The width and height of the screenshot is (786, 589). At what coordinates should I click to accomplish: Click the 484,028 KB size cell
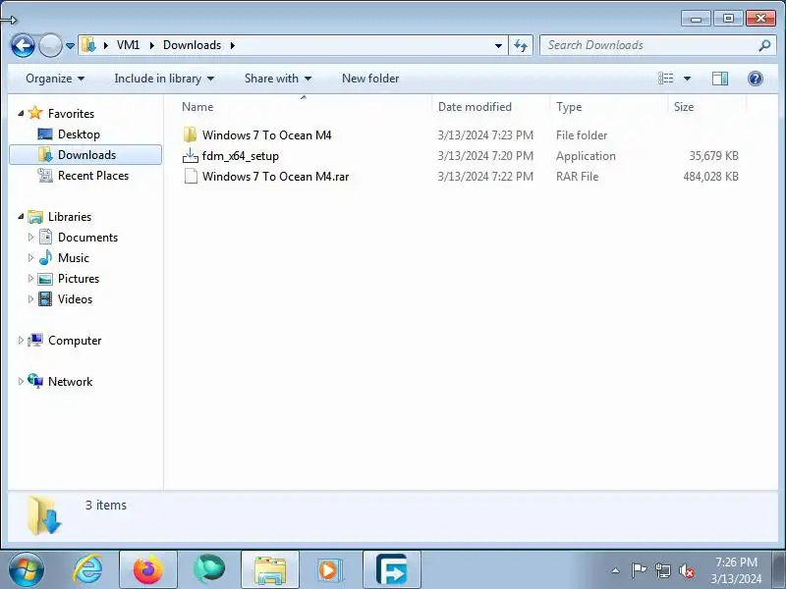(x=710, y=177)
